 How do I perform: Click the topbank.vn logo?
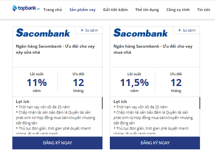[26, 8]
